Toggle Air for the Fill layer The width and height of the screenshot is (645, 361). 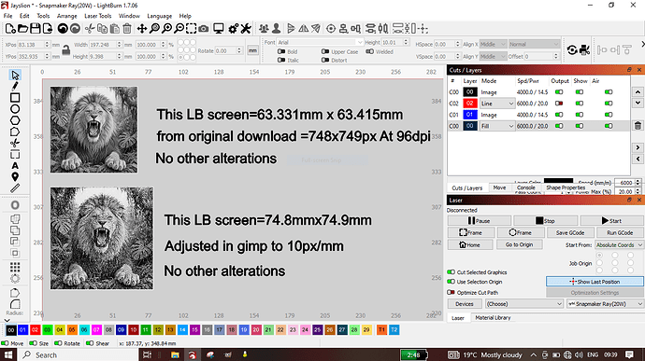pos(609,126)
